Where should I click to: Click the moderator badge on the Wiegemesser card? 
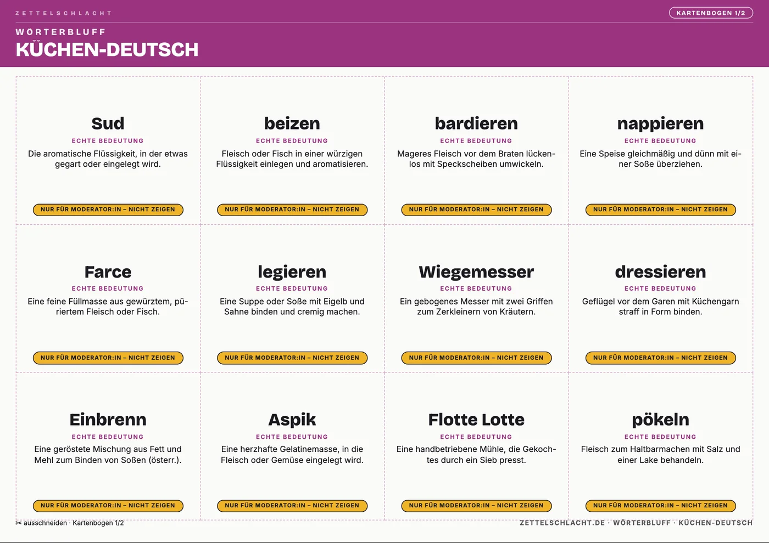coord(476,358)
